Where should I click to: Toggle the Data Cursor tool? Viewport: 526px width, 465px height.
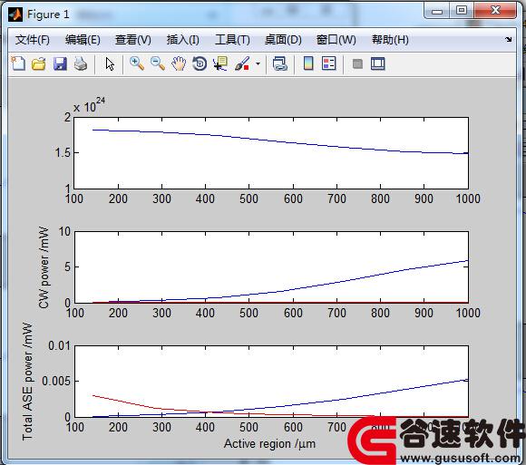click(220, 63)
